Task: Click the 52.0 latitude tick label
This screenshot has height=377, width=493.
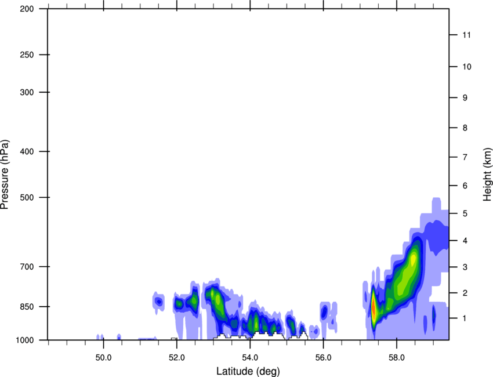Action: [x=177, y=355]
